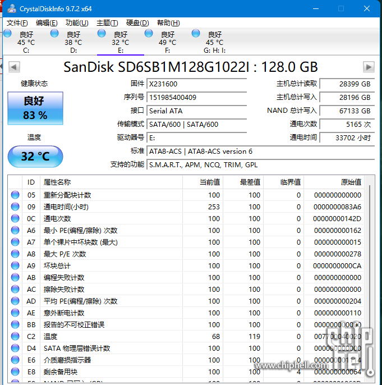Click the supported features field S.M.A.R.T., APM, NCQ

260,165
